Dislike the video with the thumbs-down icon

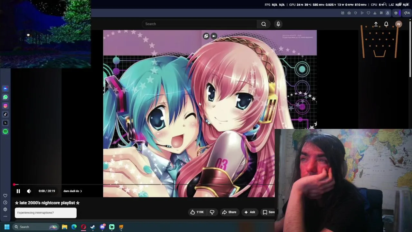point(212,212)
